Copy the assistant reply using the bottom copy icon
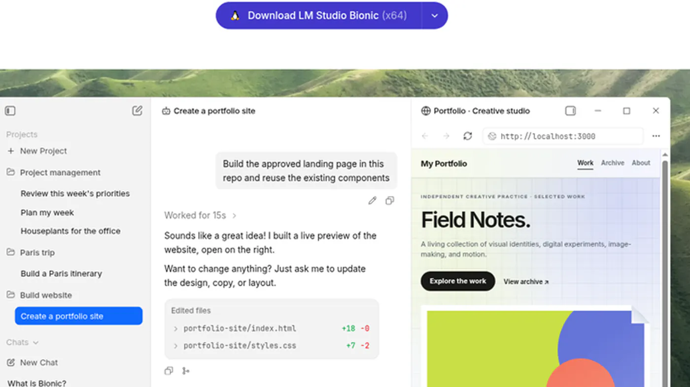Viewport: 690px width, 387px height. (x=169, y=371)
